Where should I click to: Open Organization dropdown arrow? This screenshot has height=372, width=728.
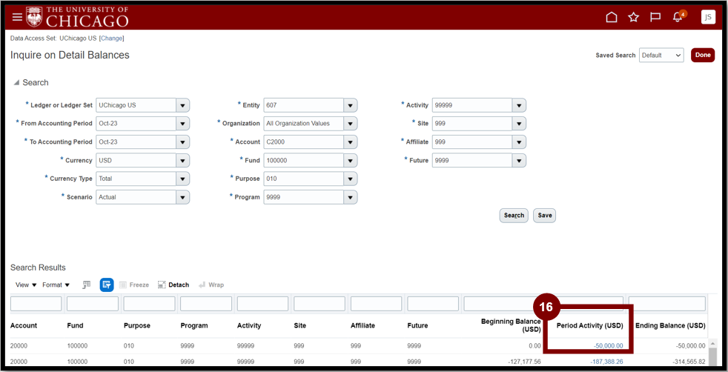pos(350,124)
